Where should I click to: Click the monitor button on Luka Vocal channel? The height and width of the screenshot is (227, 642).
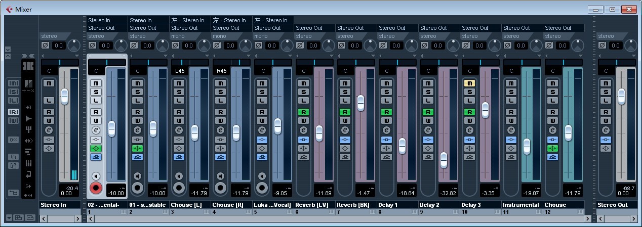point(261,176)
